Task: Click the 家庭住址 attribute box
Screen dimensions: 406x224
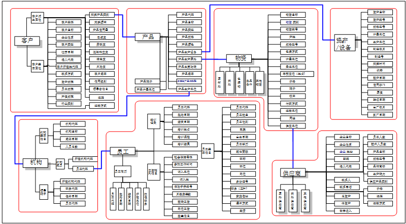Action: [243, 196]
